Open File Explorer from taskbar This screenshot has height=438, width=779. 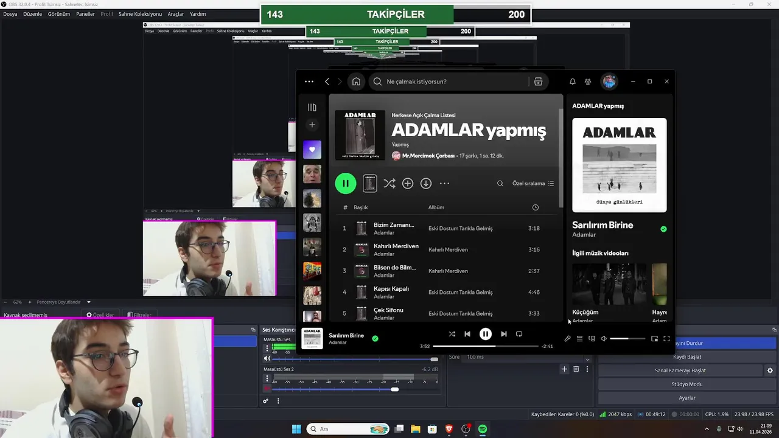[415, 429]
